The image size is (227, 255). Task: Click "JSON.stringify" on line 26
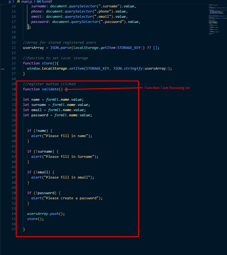tap(128, 69)
